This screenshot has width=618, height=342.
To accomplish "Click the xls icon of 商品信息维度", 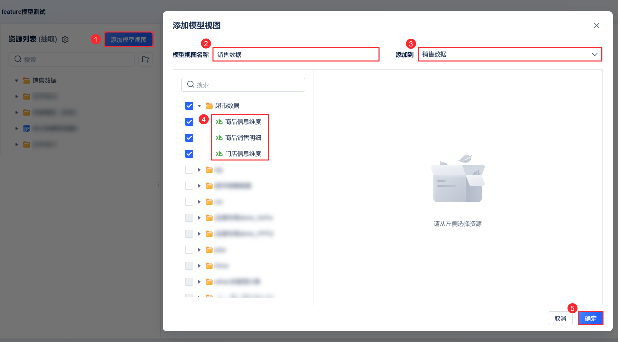I will [x=219, y=122].
